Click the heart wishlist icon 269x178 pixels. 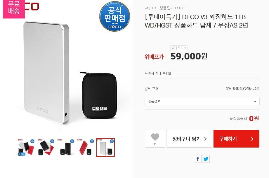(x=155, y=137)
